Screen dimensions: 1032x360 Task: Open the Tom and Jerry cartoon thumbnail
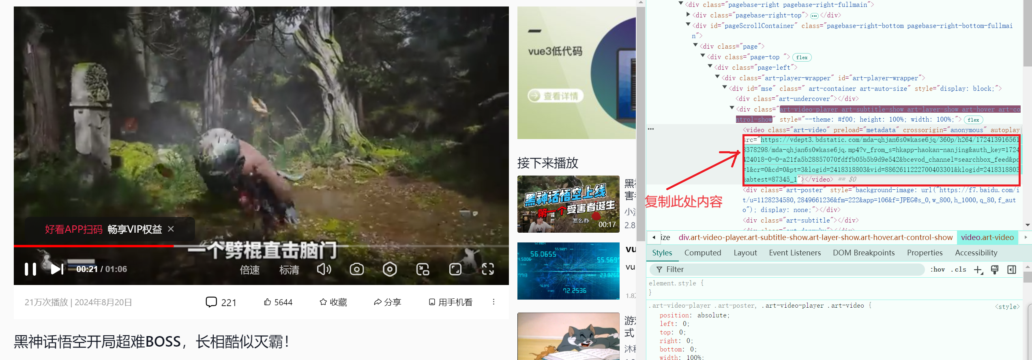point(569,336)
